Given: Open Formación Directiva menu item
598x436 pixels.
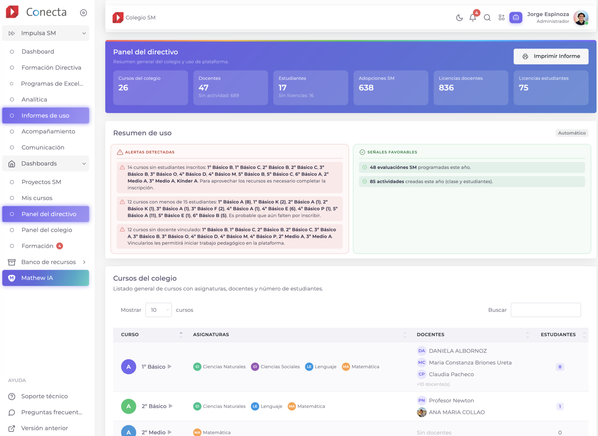Looking at the screenshot, I should (46, 68).
